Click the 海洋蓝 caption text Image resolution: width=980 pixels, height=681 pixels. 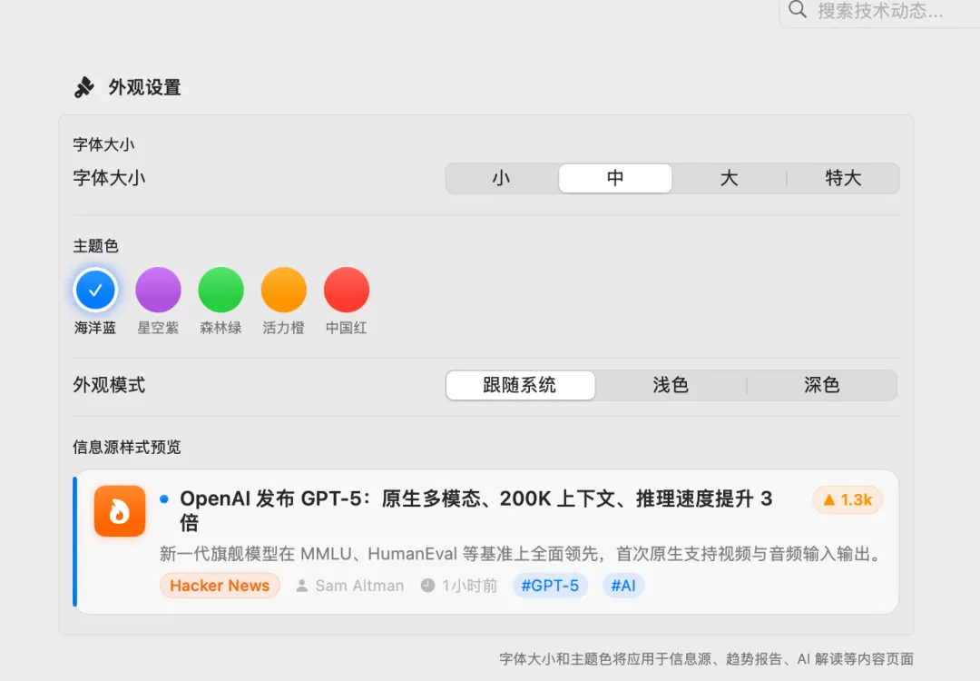click(x=95, y=328)
